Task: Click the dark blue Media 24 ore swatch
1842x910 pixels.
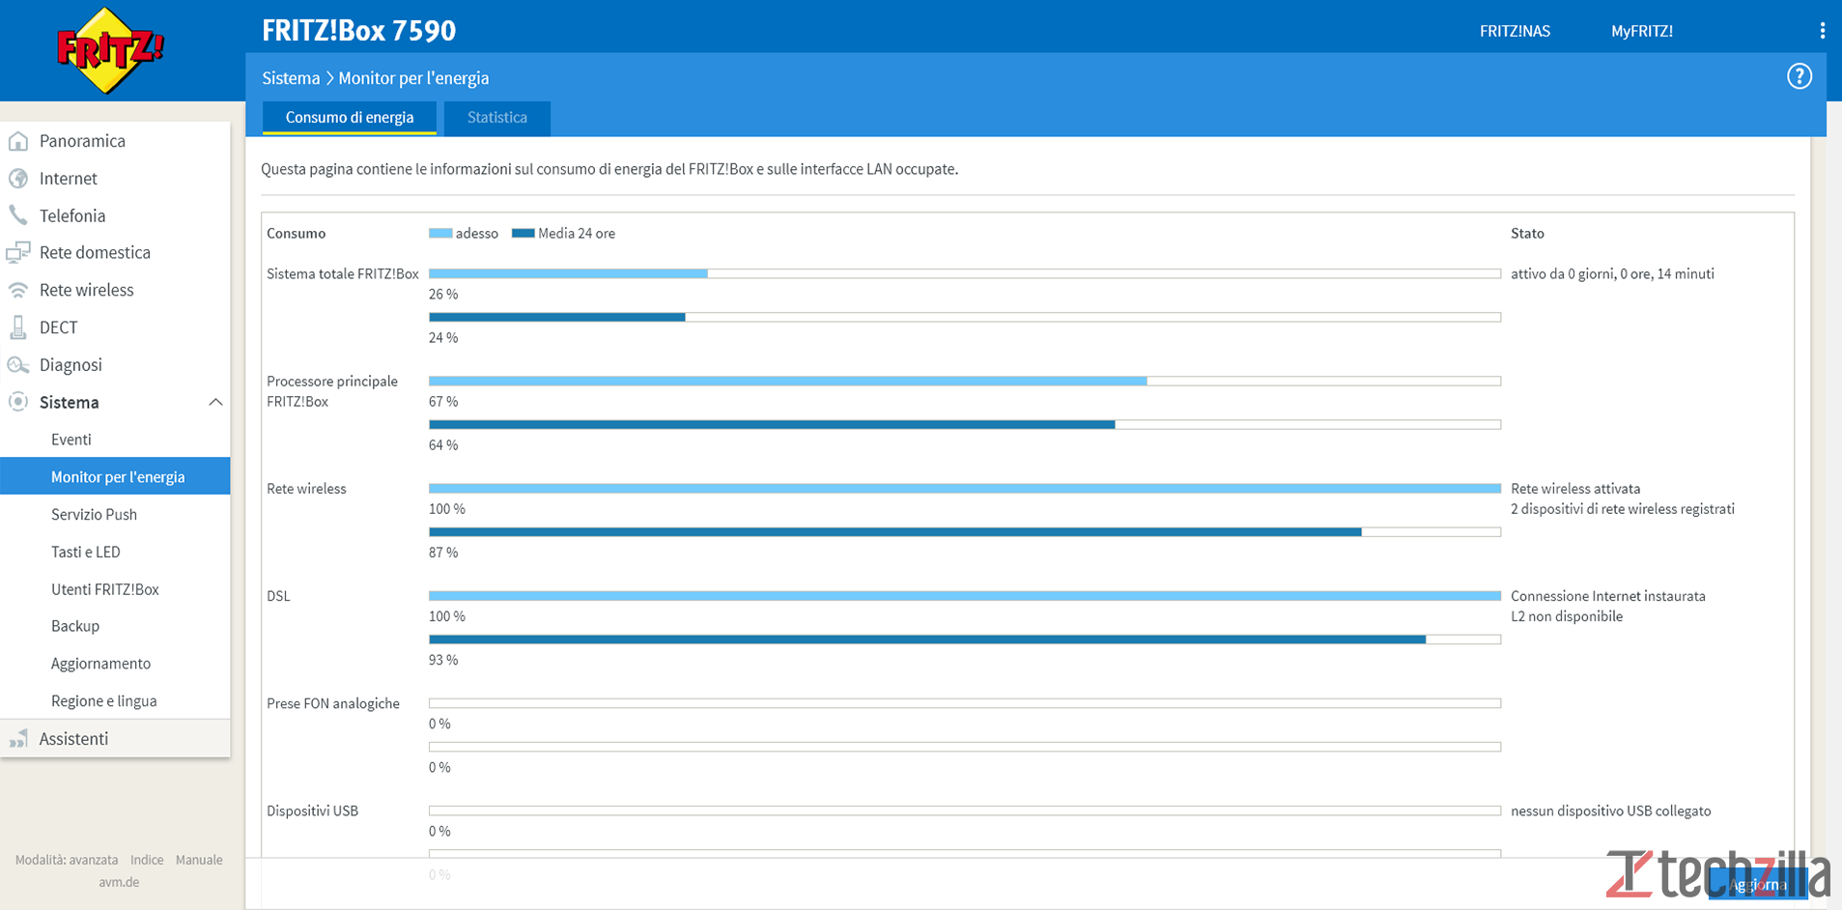Action: (523, 233)
